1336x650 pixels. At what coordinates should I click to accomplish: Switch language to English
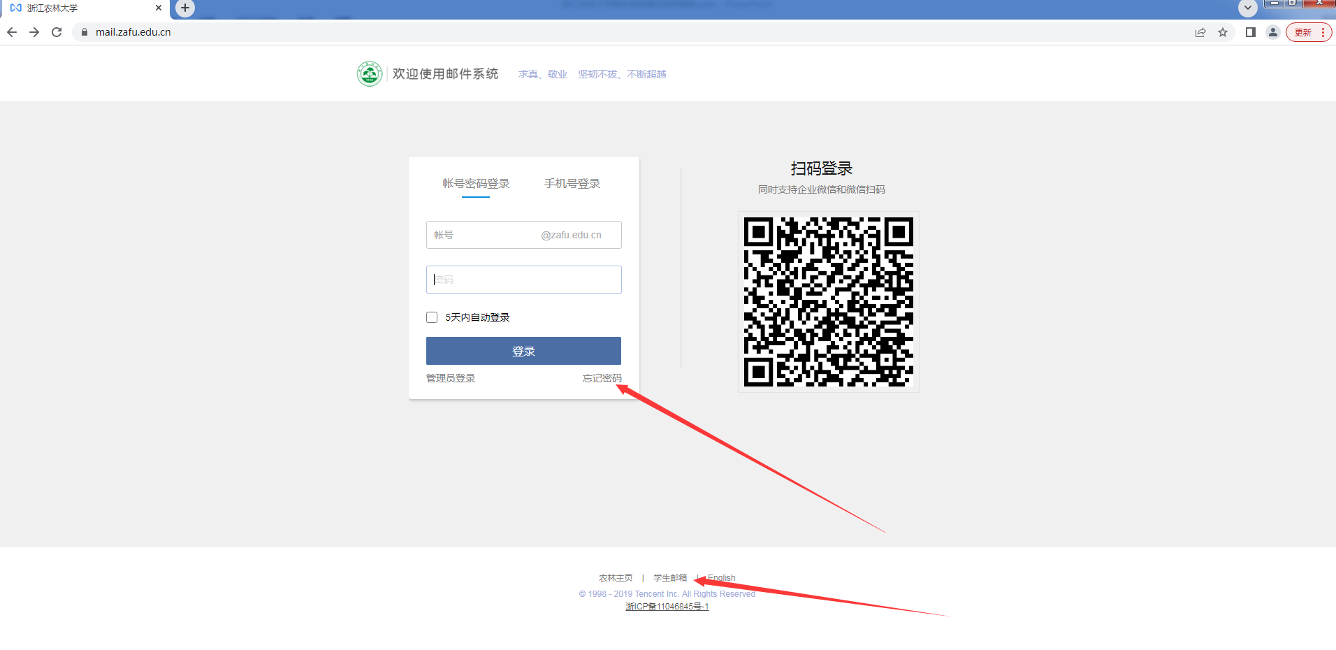(x=721, y=578)
